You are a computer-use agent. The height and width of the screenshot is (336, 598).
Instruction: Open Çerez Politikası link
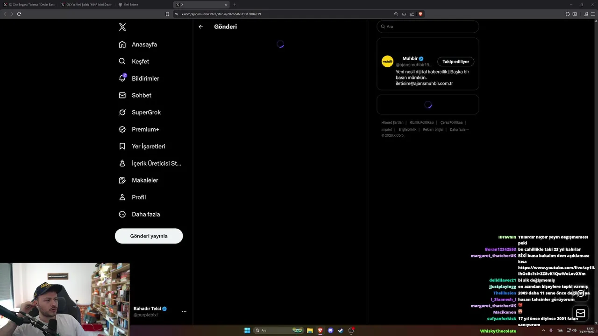point(452,123)
